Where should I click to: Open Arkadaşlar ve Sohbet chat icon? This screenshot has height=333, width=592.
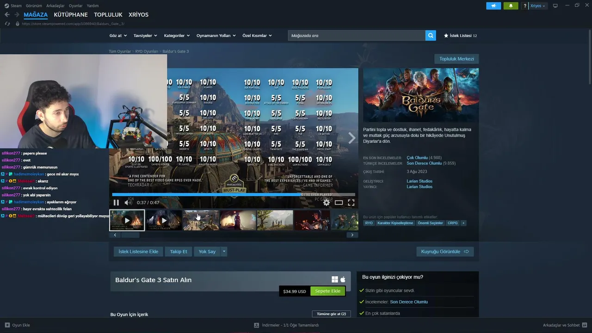585,325
